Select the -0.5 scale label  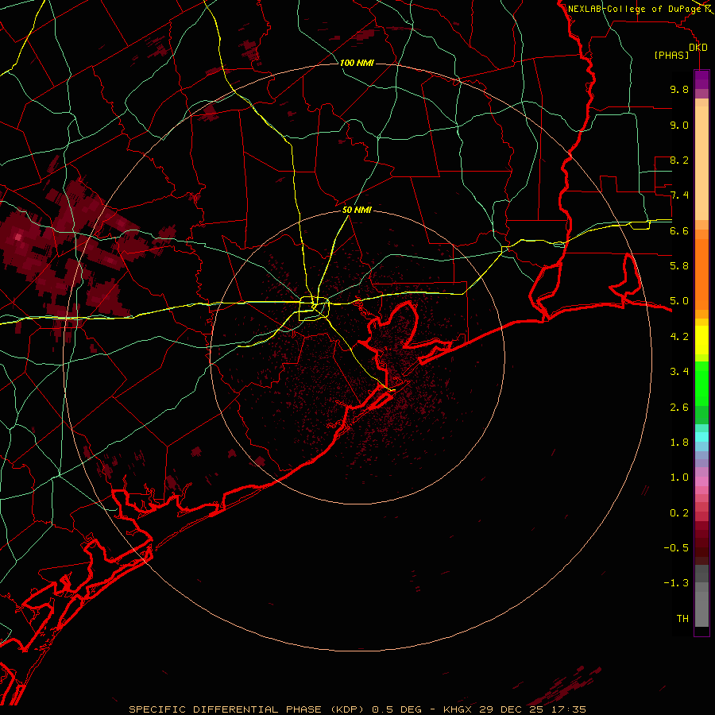[676, 547]
